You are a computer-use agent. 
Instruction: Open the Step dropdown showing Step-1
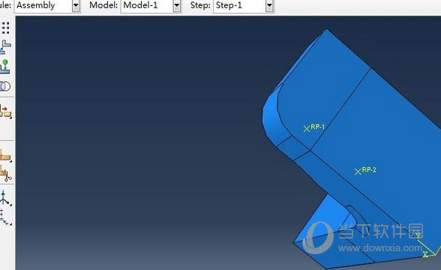pos(269,5)
